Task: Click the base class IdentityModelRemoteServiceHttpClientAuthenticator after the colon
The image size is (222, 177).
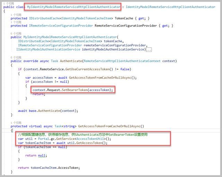Action: tap(170, 7)
